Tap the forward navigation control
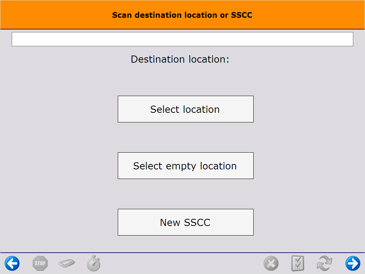 pyautogui.click(x=353, y=263)
